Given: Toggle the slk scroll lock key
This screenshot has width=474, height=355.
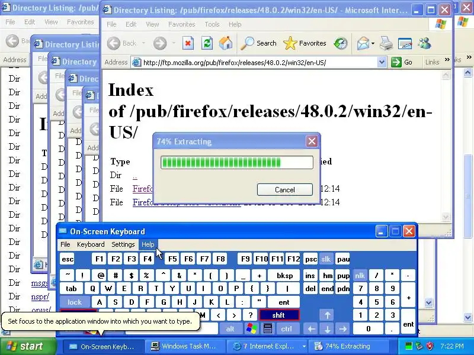Looking at the screenshot, I should pyautogui.click(x=326, y=259).
